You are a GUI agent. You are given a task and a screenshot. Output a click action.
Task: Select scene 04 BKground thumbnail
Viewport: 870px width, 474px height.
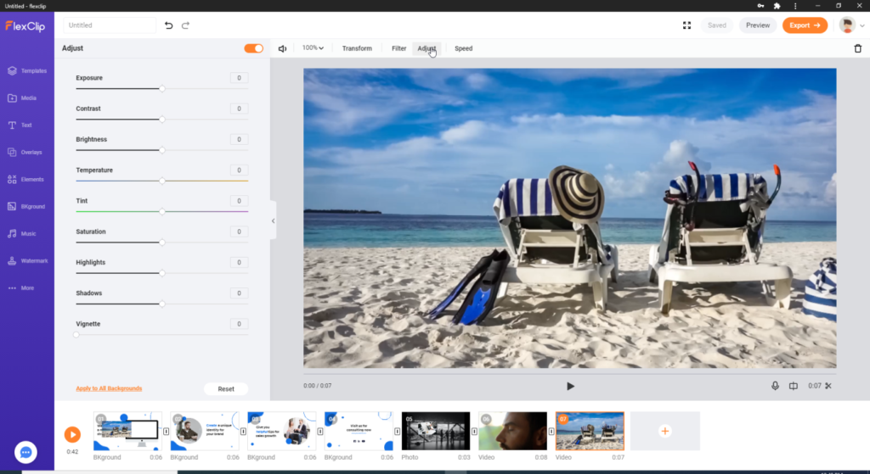click(359, 432)
